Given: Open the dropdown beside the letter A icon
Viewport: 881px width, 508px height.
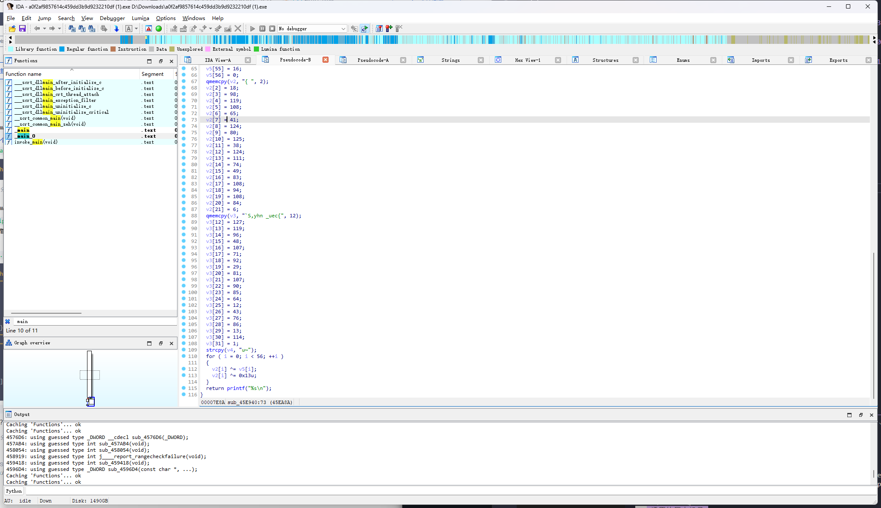Looking at the screenshot, I should point(136,29).
